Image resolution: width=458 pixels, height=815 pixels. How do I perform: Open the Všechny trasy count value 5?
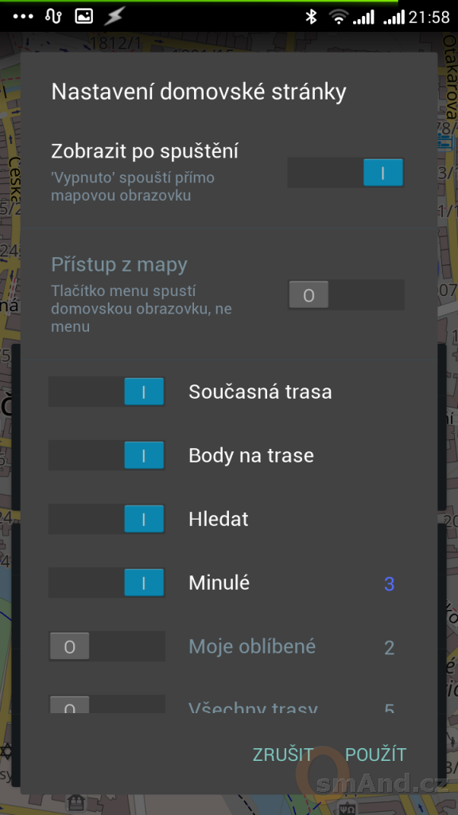point(389,708)
